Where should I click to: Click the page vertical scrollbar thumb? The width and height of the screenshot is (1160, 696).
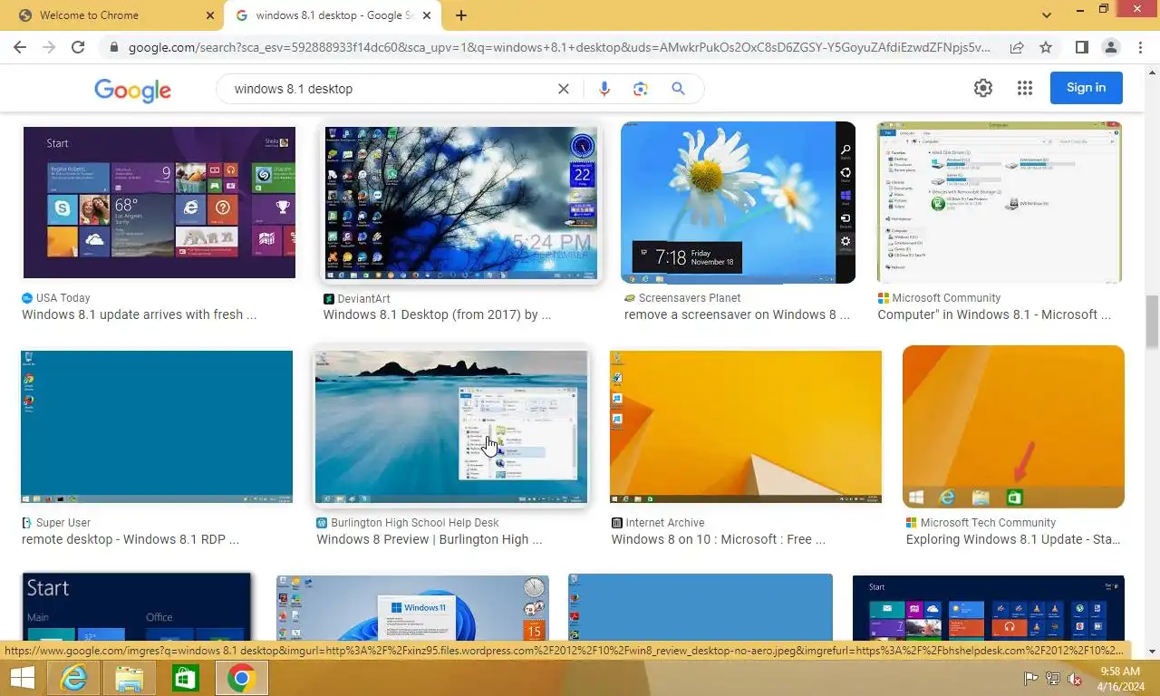(x=1153, y=321)
